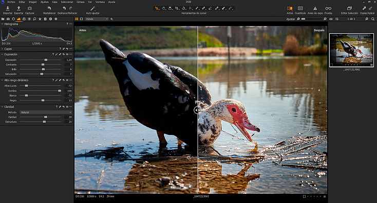This screenshot has width=377, height=203.
Task: Collapse the Alto rango dinámico panel
Action: (2, 80)
